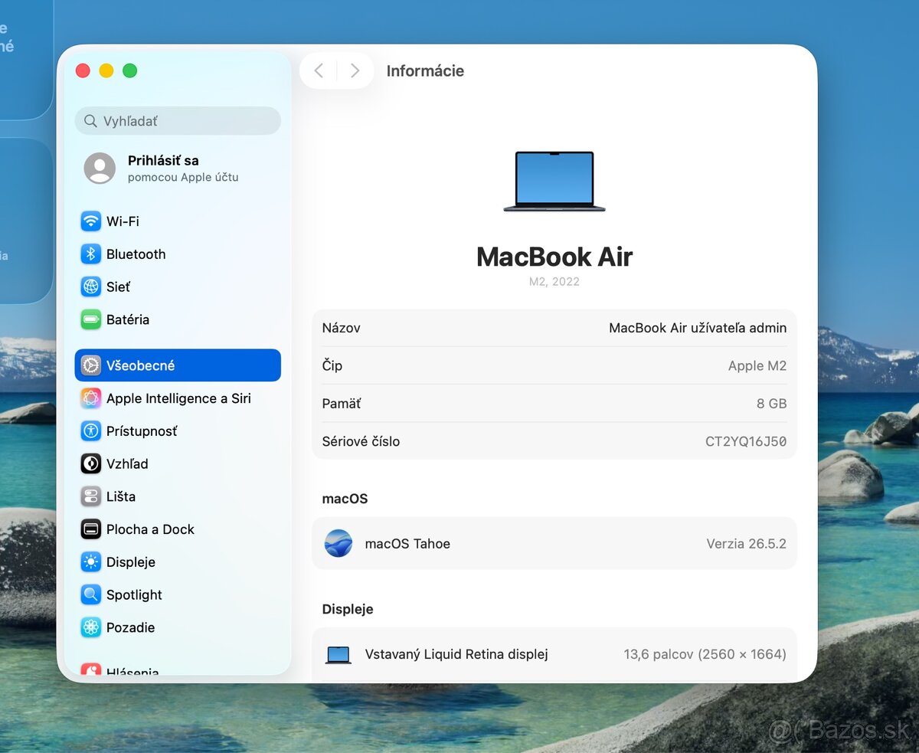Edit computer name MacBook Air užívateľa admin
This screenshot has width=919, height=753.
(698, 328)
